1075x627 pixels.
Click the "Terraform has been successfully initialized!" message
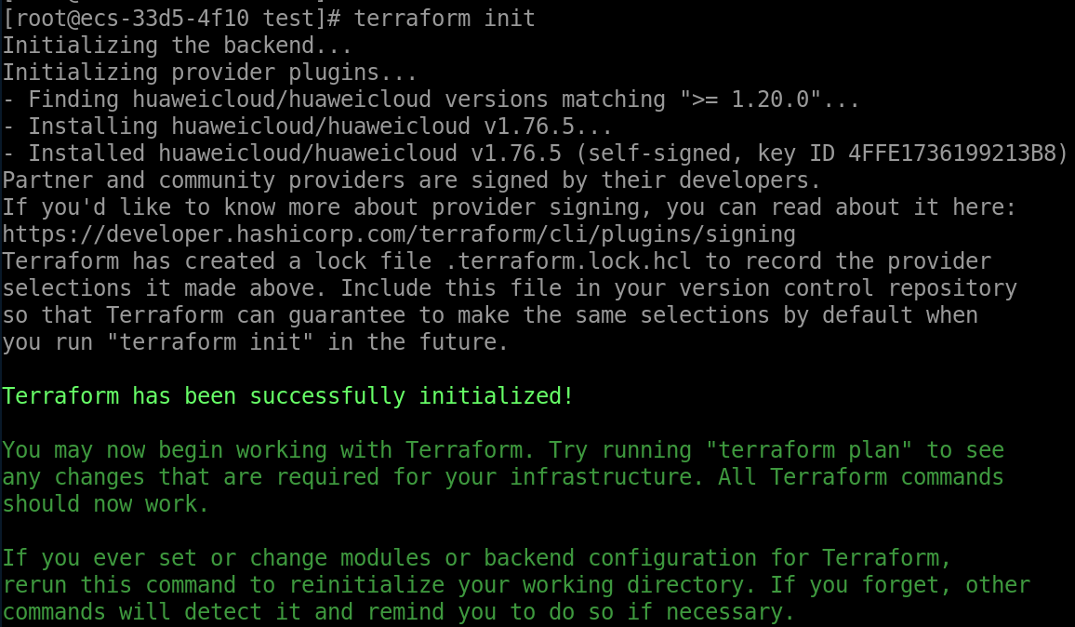point(288,396)
